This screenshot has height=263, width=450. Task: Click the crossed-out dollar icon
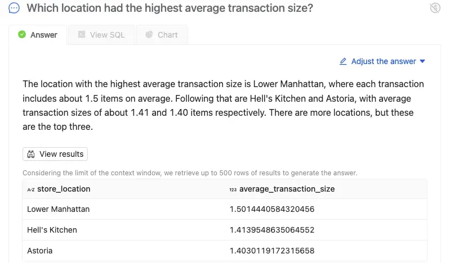(434, 8)
